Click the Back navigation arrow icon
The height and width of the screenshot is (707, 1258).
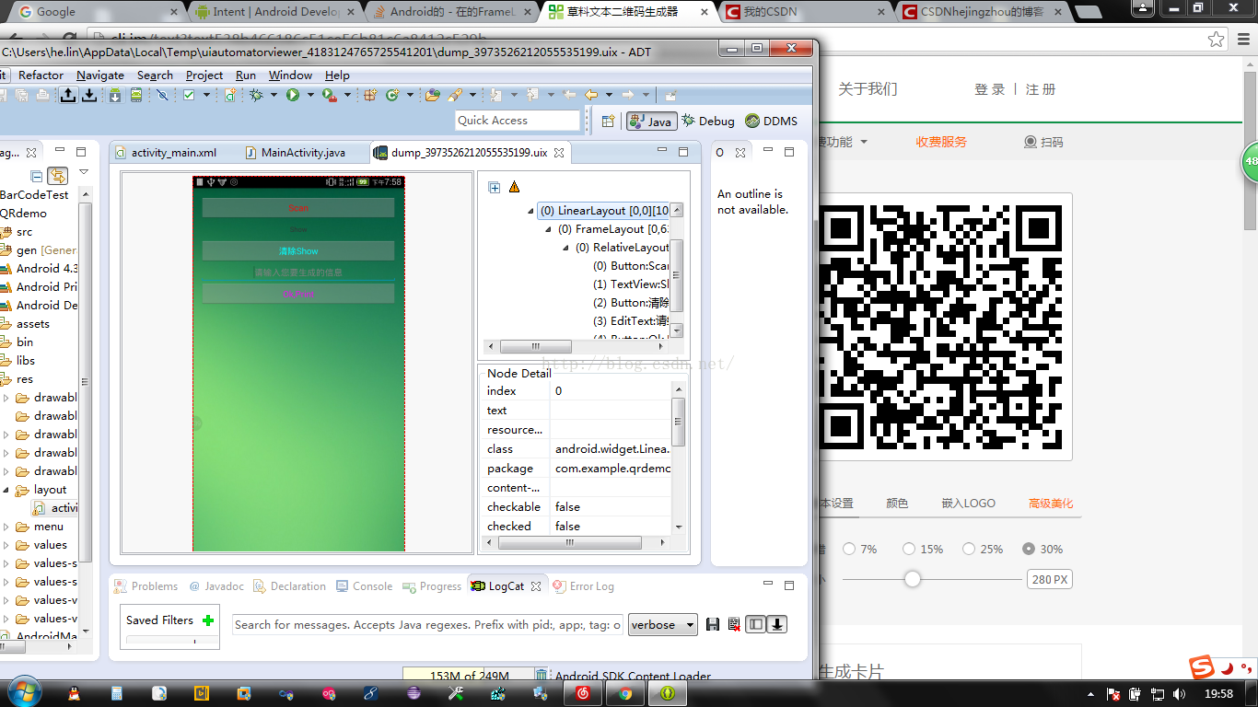point(591,95)
